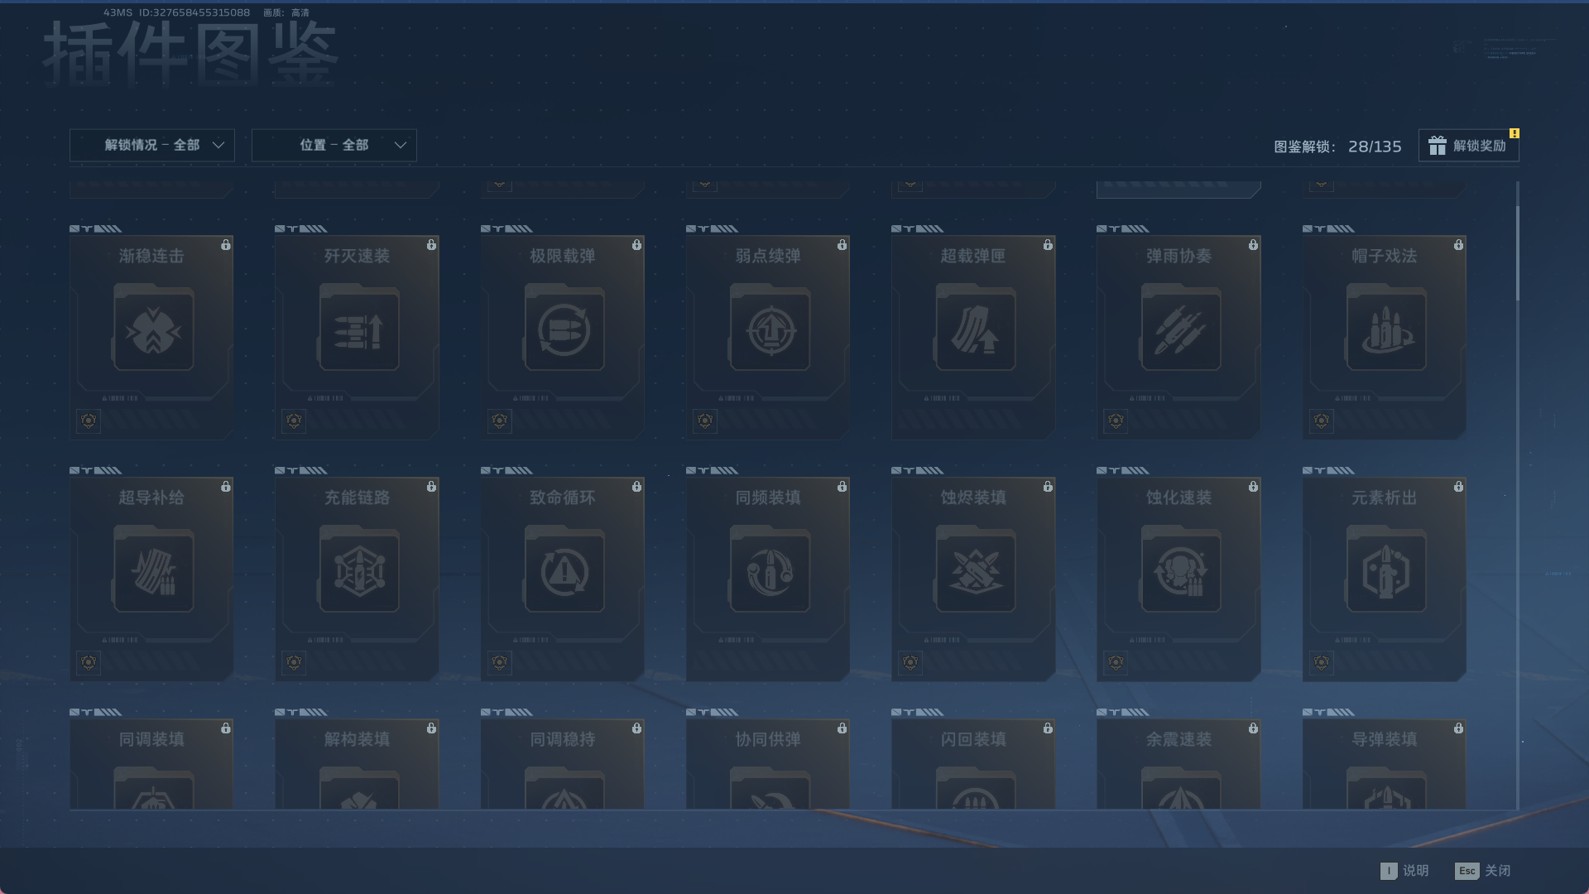1589x894 pixels.
Task: Select the 蚀化速装 plugin thumbnail
Action: pyautogui.click(x=1180, y=572)
